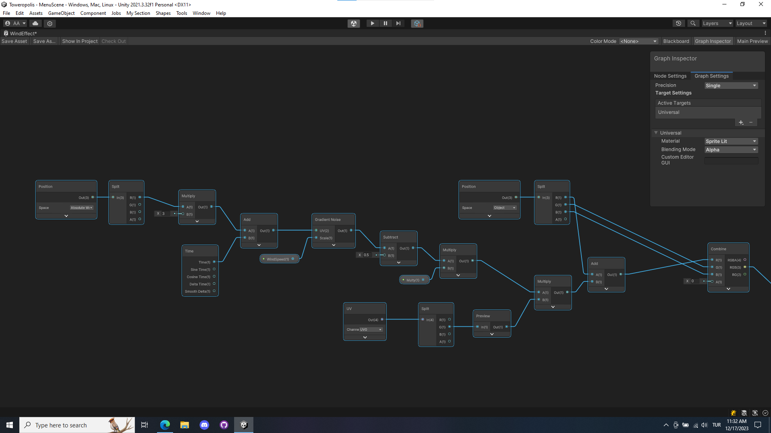The width and height of the screenshot is (771, 433).
Task: Toggle the Graph Inspector panel
Action: [713, 41]
